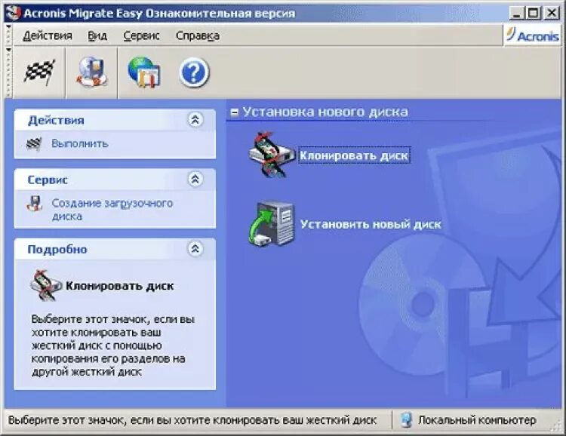This screenshot has width=566, height=436.
Task: Click Локальный компьютер in status bar
Action: coord(477,420)
